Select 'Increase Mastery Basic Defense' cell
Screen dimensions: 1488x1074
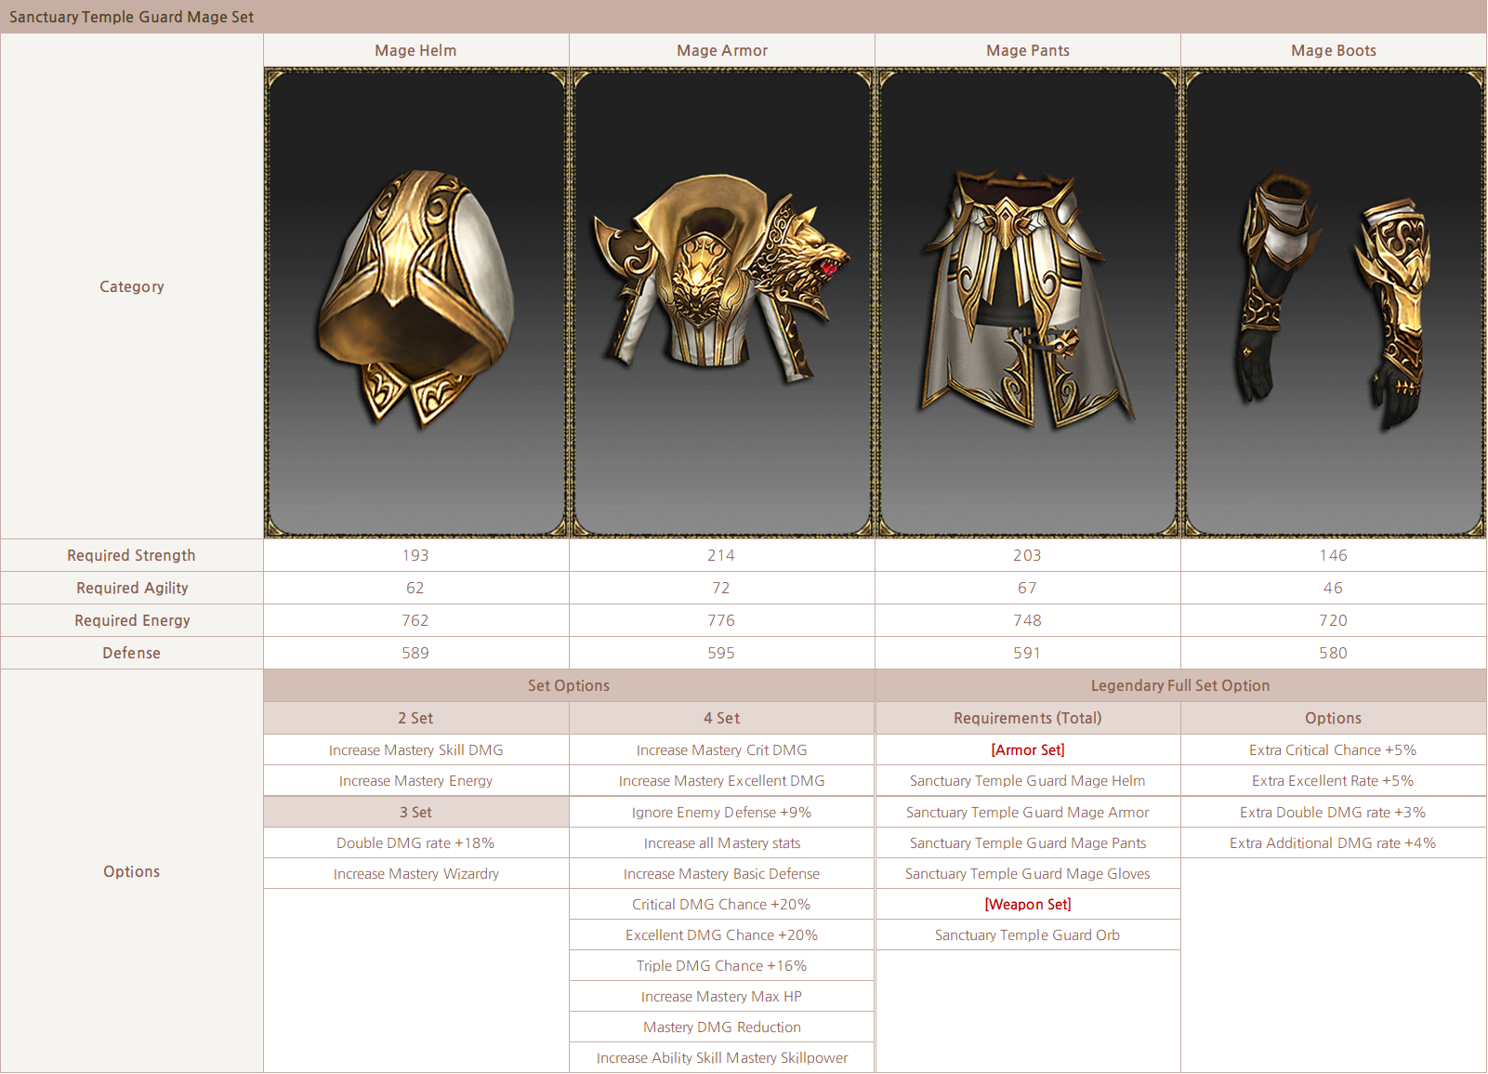coord(721,874)
